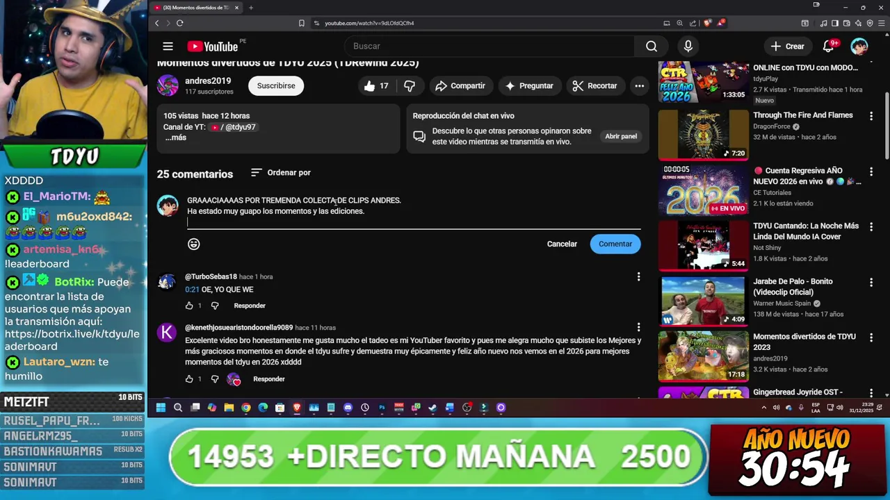Expand description with ...más
The height and width of the screenshot is (500, 890).
tap(175, 137)
